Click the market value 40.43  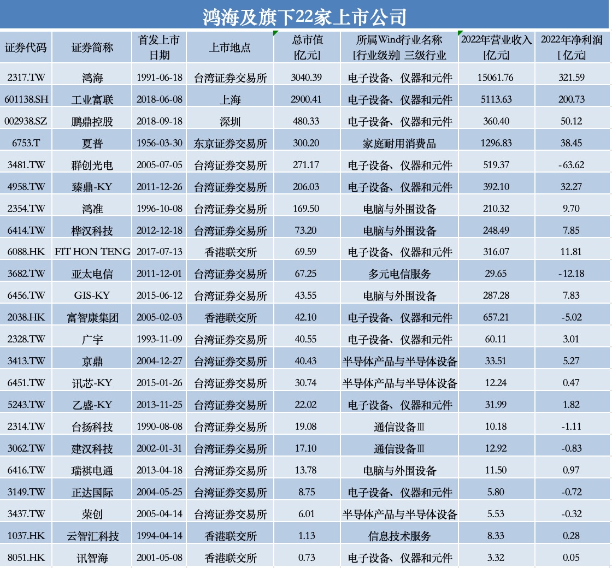point(305,361)
